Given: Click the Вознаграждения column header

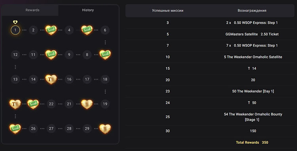Looking at the screenshot, I should click(x=252, y=11).
